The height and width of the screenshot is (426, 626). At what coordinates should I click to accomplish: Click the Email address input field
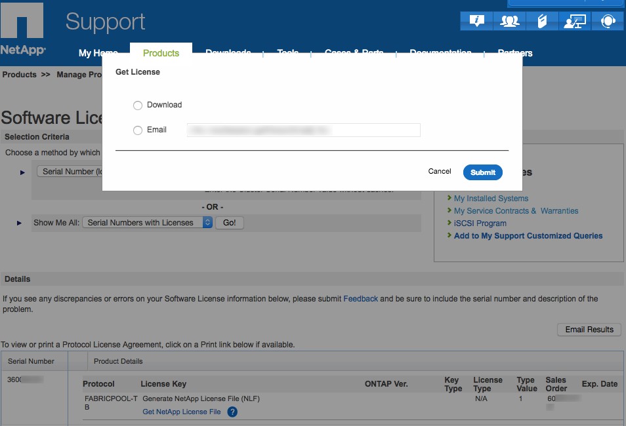click(x=303, y=130)
